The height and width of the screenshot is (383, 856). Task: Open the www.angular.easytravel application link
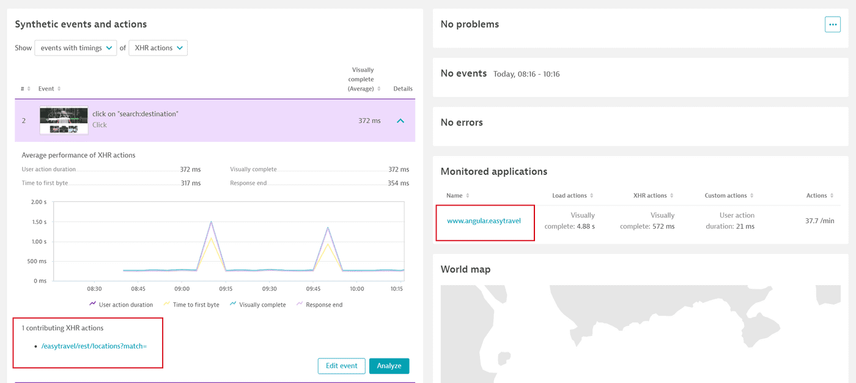(x=485, y=221)
